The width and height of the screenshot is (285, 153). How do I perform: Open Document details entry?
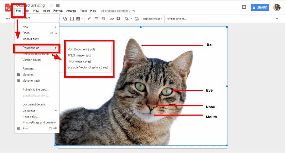click(x=37, y=104)
